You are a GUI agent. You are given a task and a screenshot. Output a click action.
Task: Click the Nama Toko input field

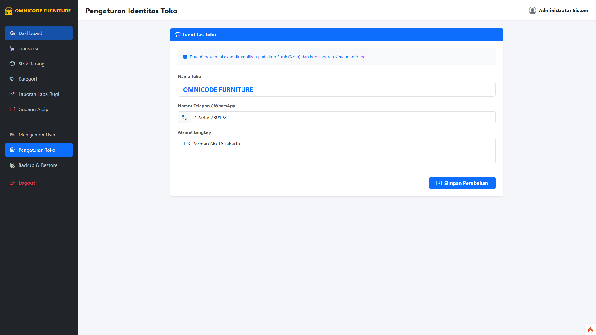click(x=336, y=89)
